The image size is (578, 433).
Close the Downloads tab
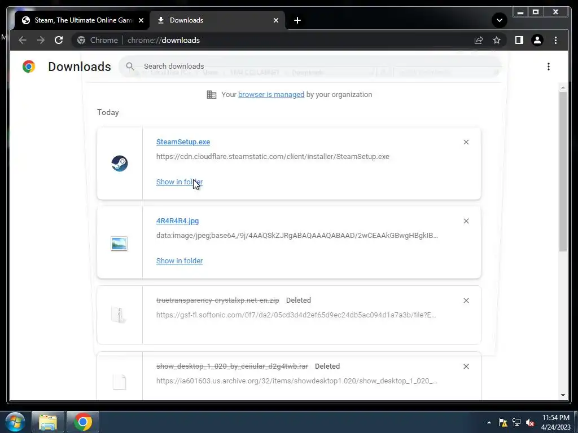click(275, 20)
